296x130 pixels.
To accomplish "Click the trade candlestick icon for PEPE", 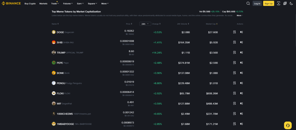I will tap(241, 63).
